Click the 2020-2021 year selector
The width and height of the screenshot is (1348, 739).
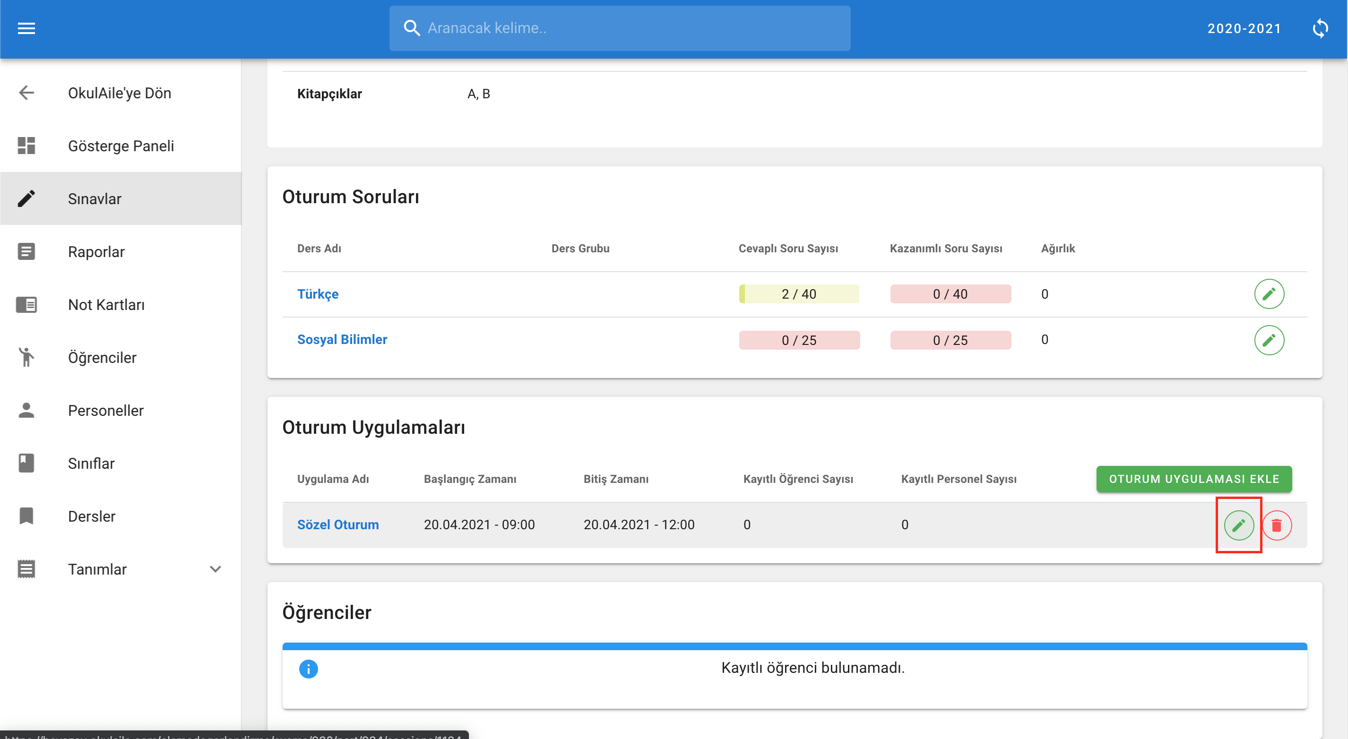point(1244,28)
